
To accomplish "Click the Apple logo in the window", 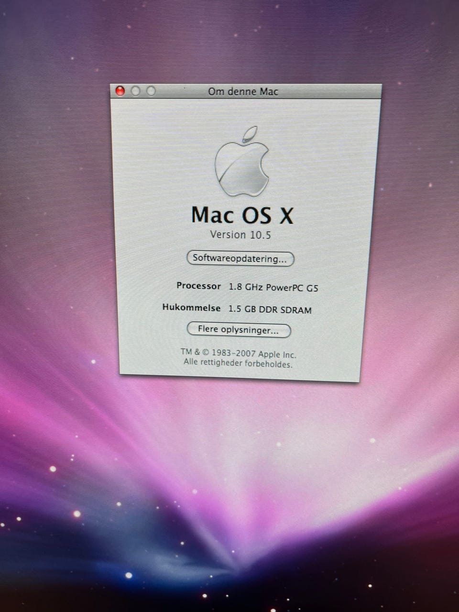I will [242, 162].
